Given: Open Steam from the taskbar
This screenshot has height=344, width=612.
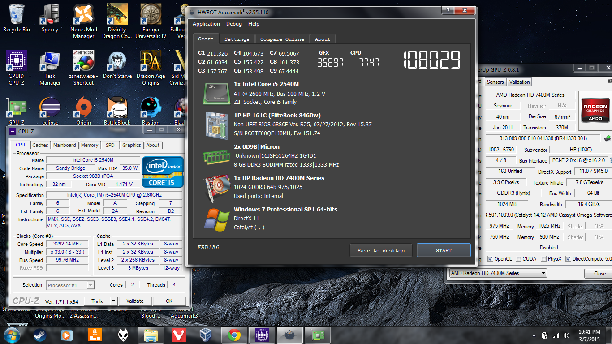Looking at the screenshot, I should [39, 335].
